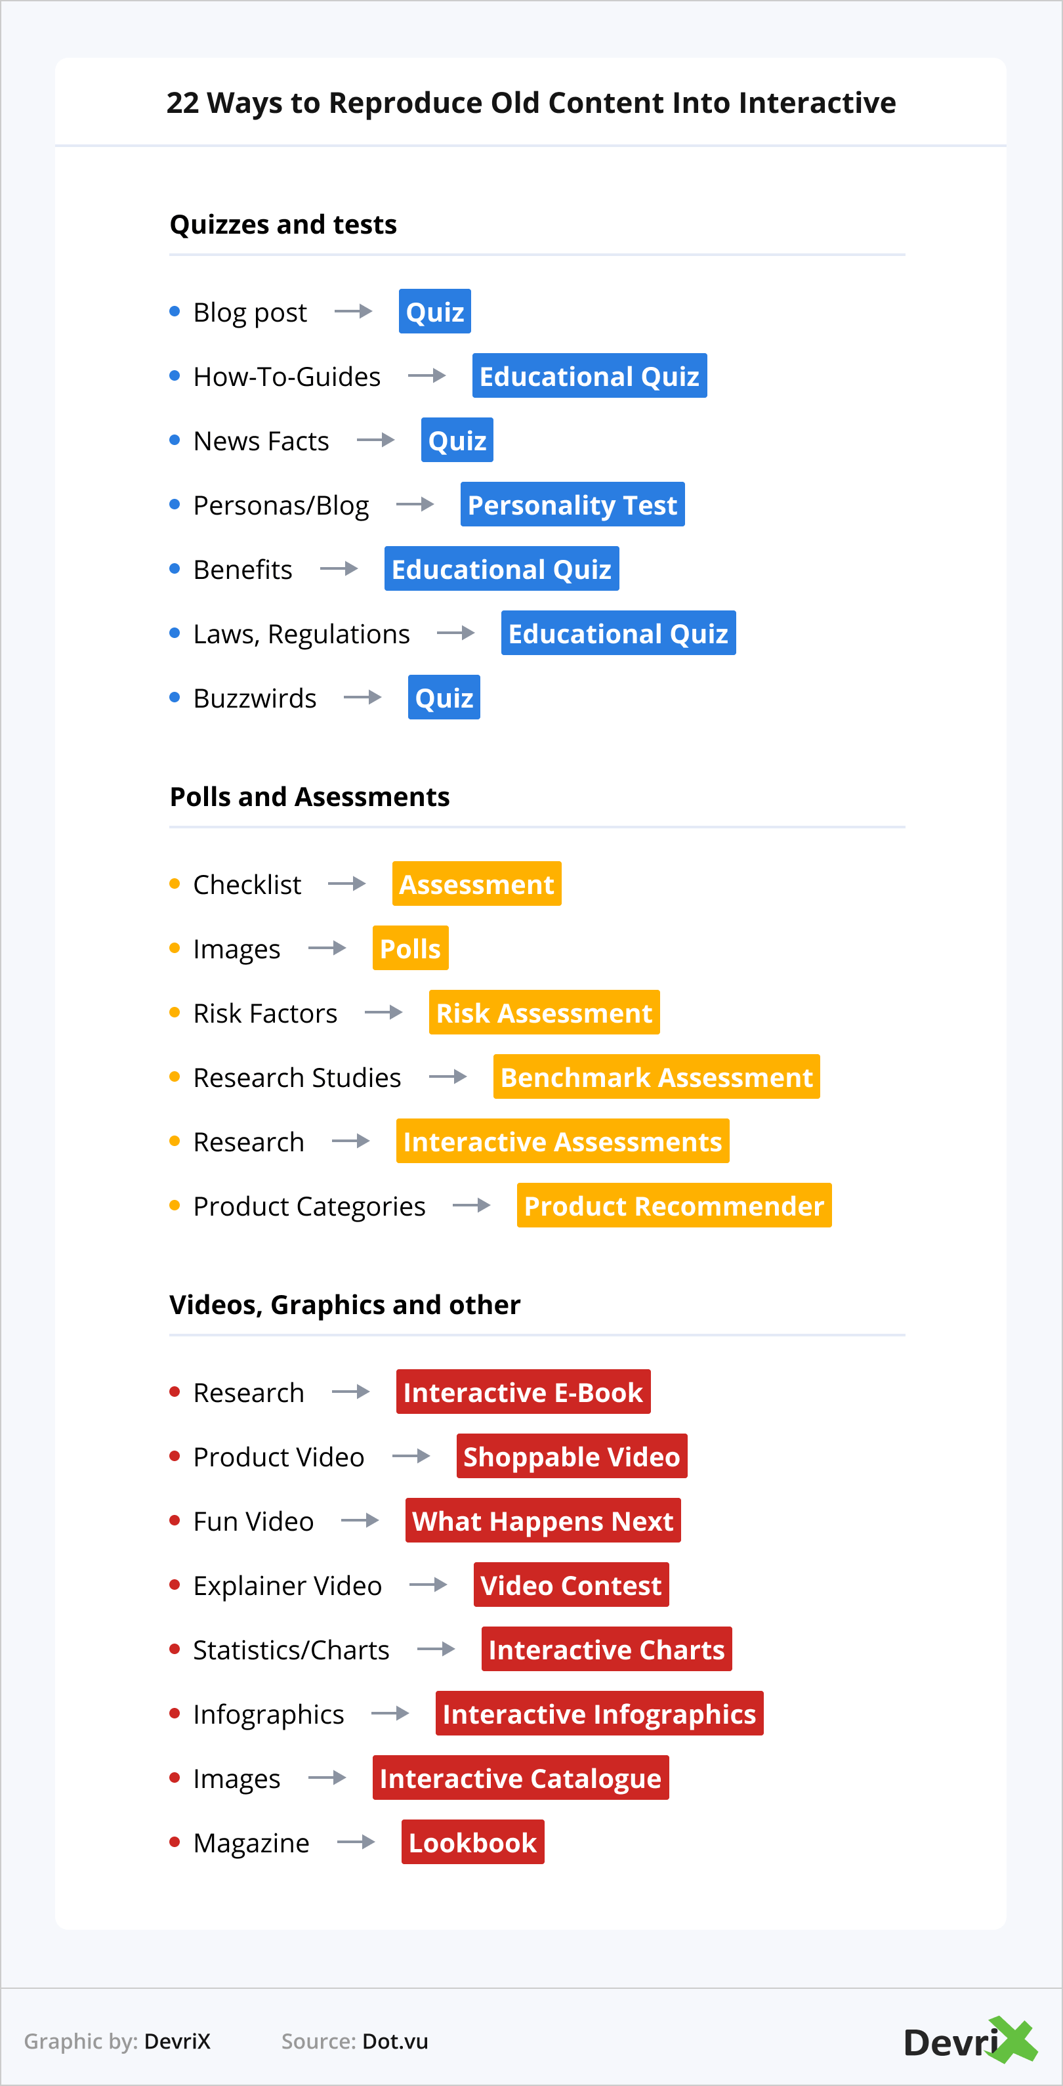The image size is (1063, 2086).
Task: Click the arrow next to Statistics/Charts
Action: pos(436,1649)
